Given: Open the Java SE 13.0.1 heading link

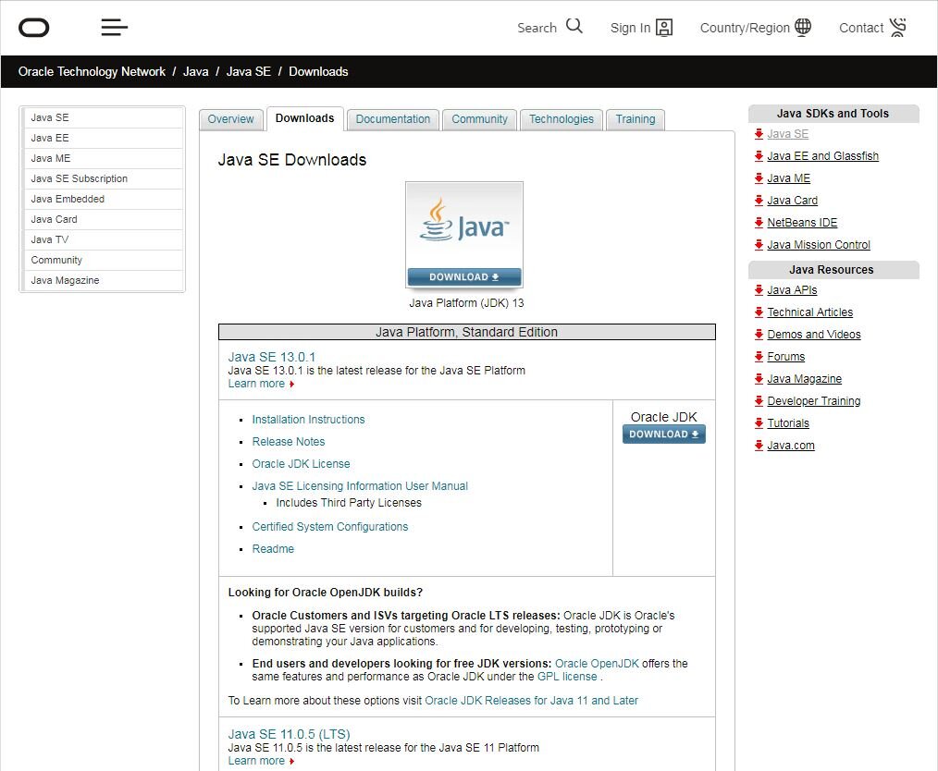Looking at the screenshot, I should (272, 357).
